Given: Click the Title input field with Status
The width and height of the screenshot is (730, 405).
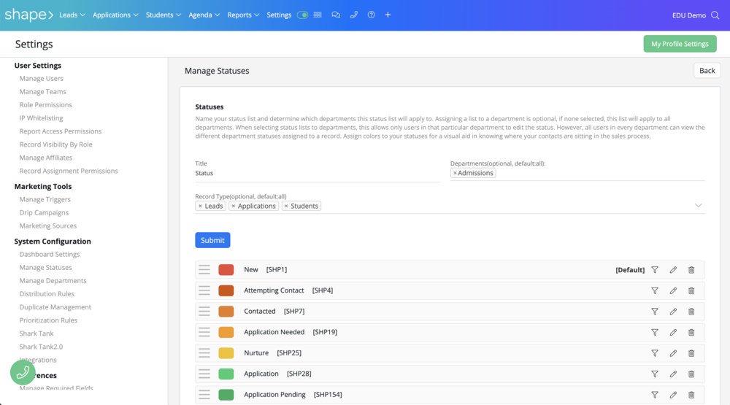Looking at the screenshot, I should pyautogui.click(x=318, y=173).
